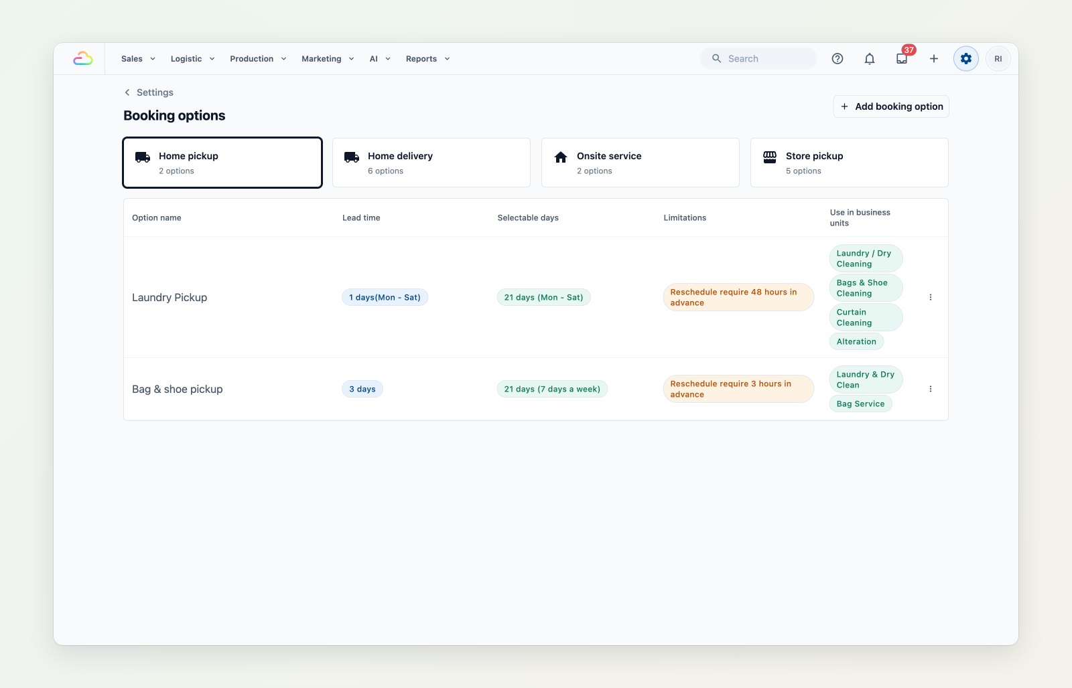Click the cloud logo icon
1072x688 pixels.
tap(83, 59)
